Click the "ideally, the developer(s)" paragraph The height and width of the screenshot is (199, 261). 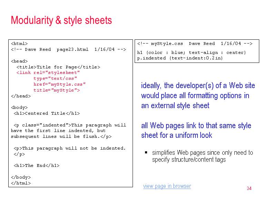(198, 95)
